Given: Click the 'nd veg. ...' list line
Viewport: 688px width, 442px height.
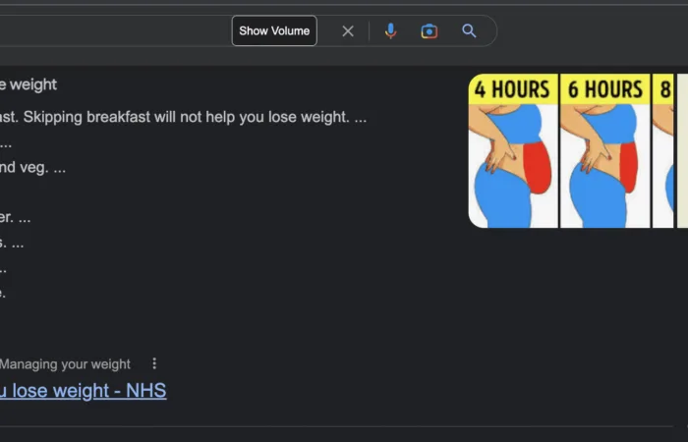Looking at the screenshot, I should point(32,167).
